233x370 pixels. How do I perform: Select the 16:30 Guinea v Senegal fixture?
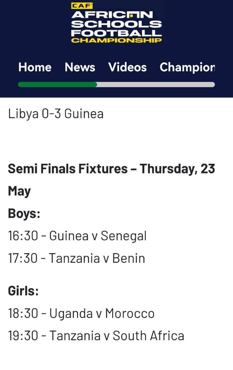[x=77, y=236]
